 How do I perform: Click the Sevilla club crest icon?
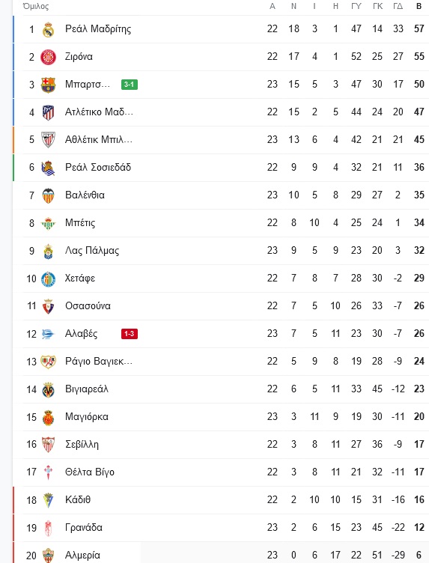(48, 445)
